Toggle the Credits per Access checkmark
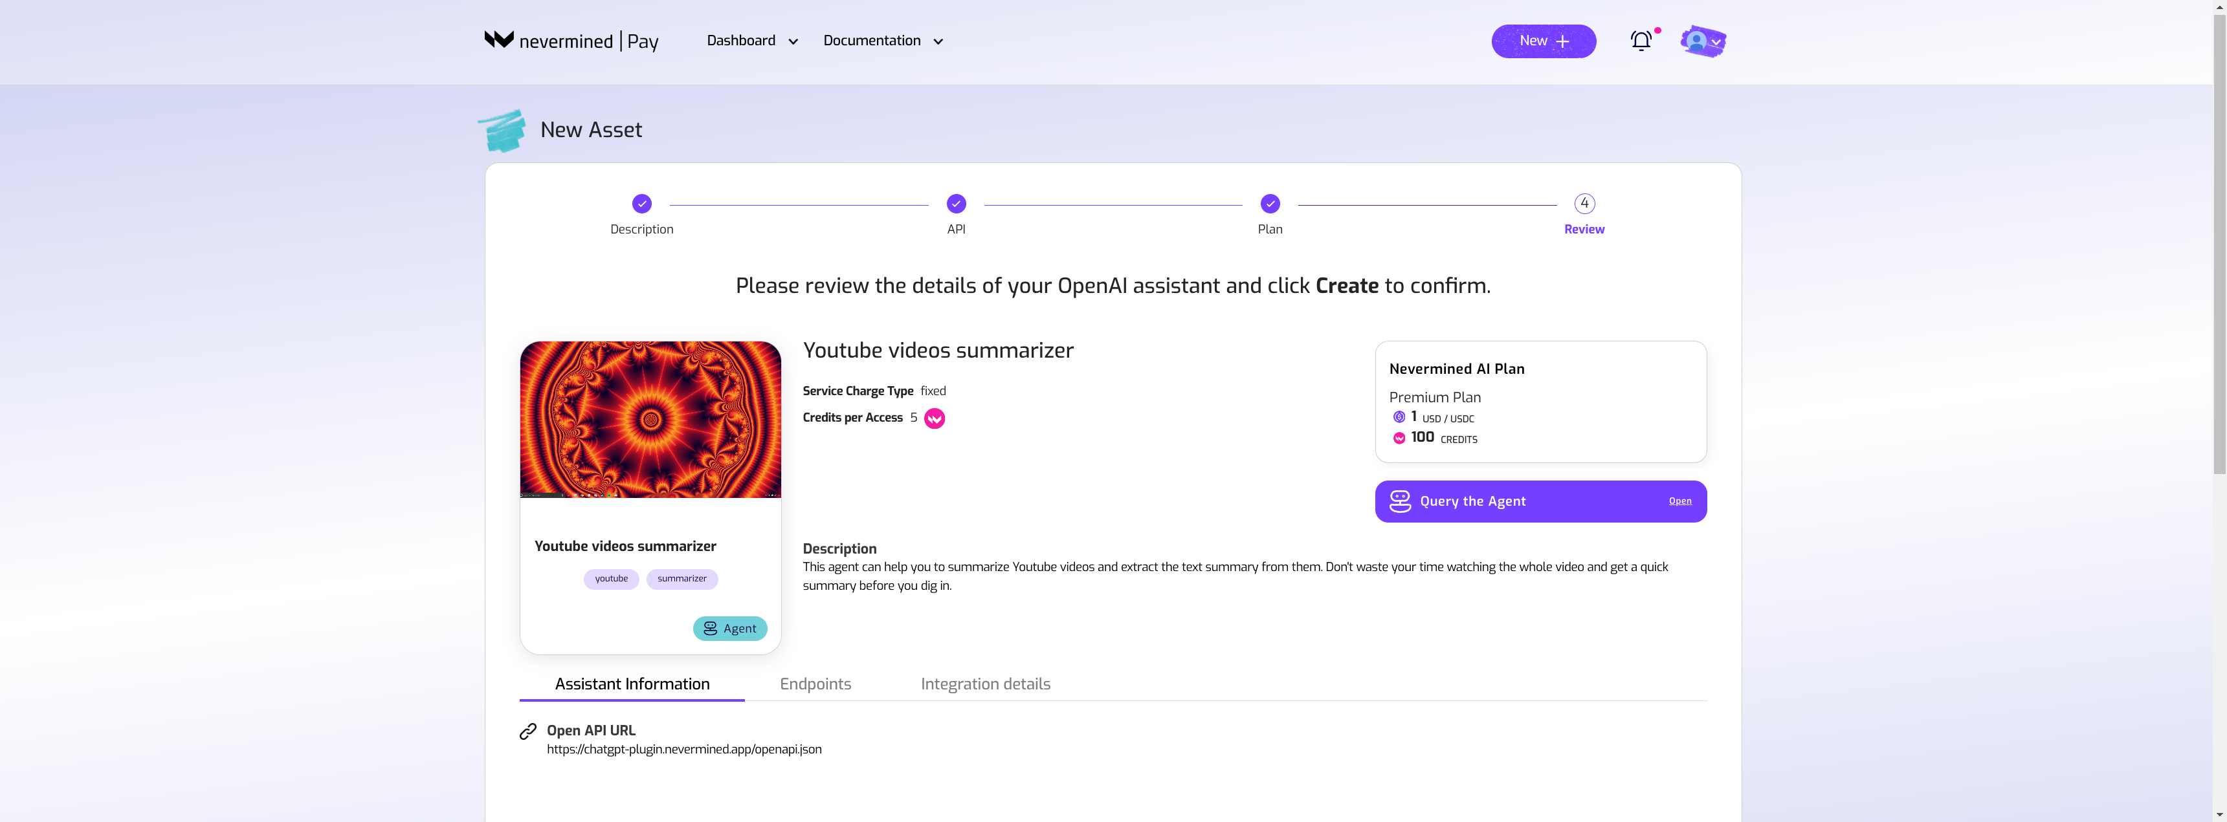Viewport: 2227px width, 822px height. click(x=935, y=417)
